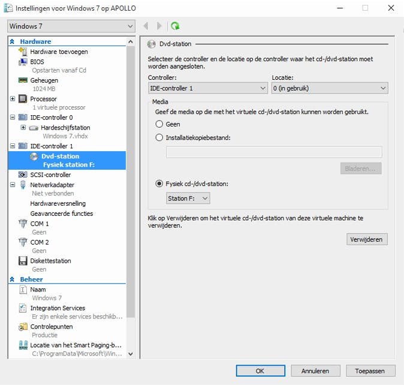Collapse the IDE-controller 1 node
The image size is (404, 385).
click(13, 146)
